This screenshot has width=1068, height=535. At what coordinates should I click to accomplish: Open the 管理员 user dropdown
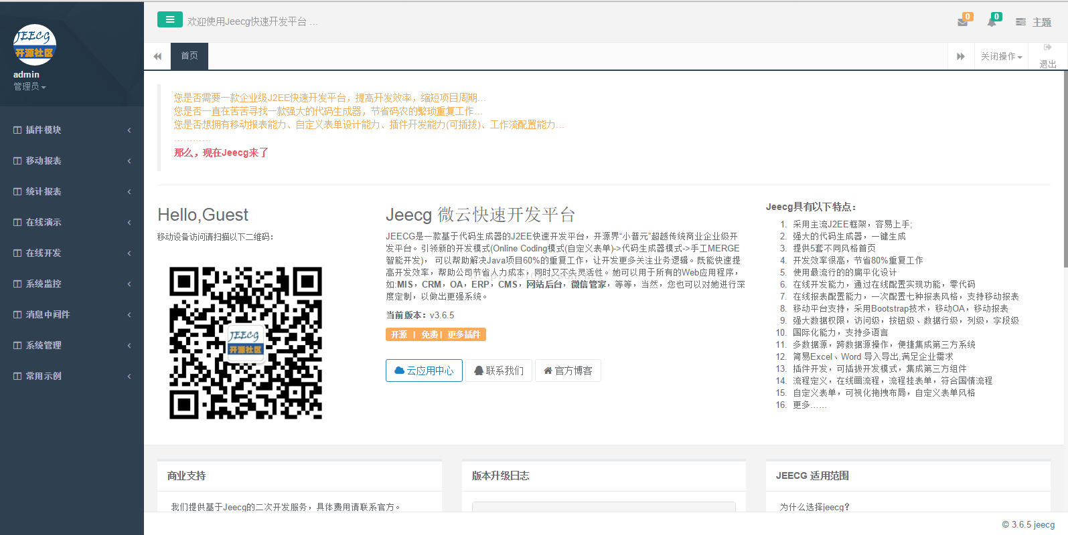point(29,87)
